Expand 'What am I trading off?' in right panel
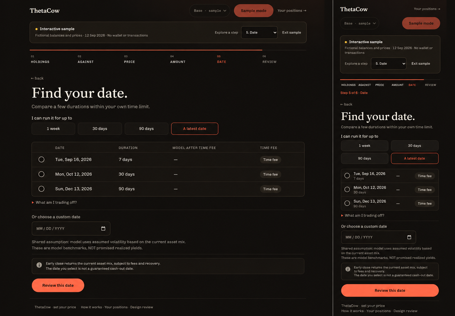This screenshot has height=316, width=455. (363, 216)
